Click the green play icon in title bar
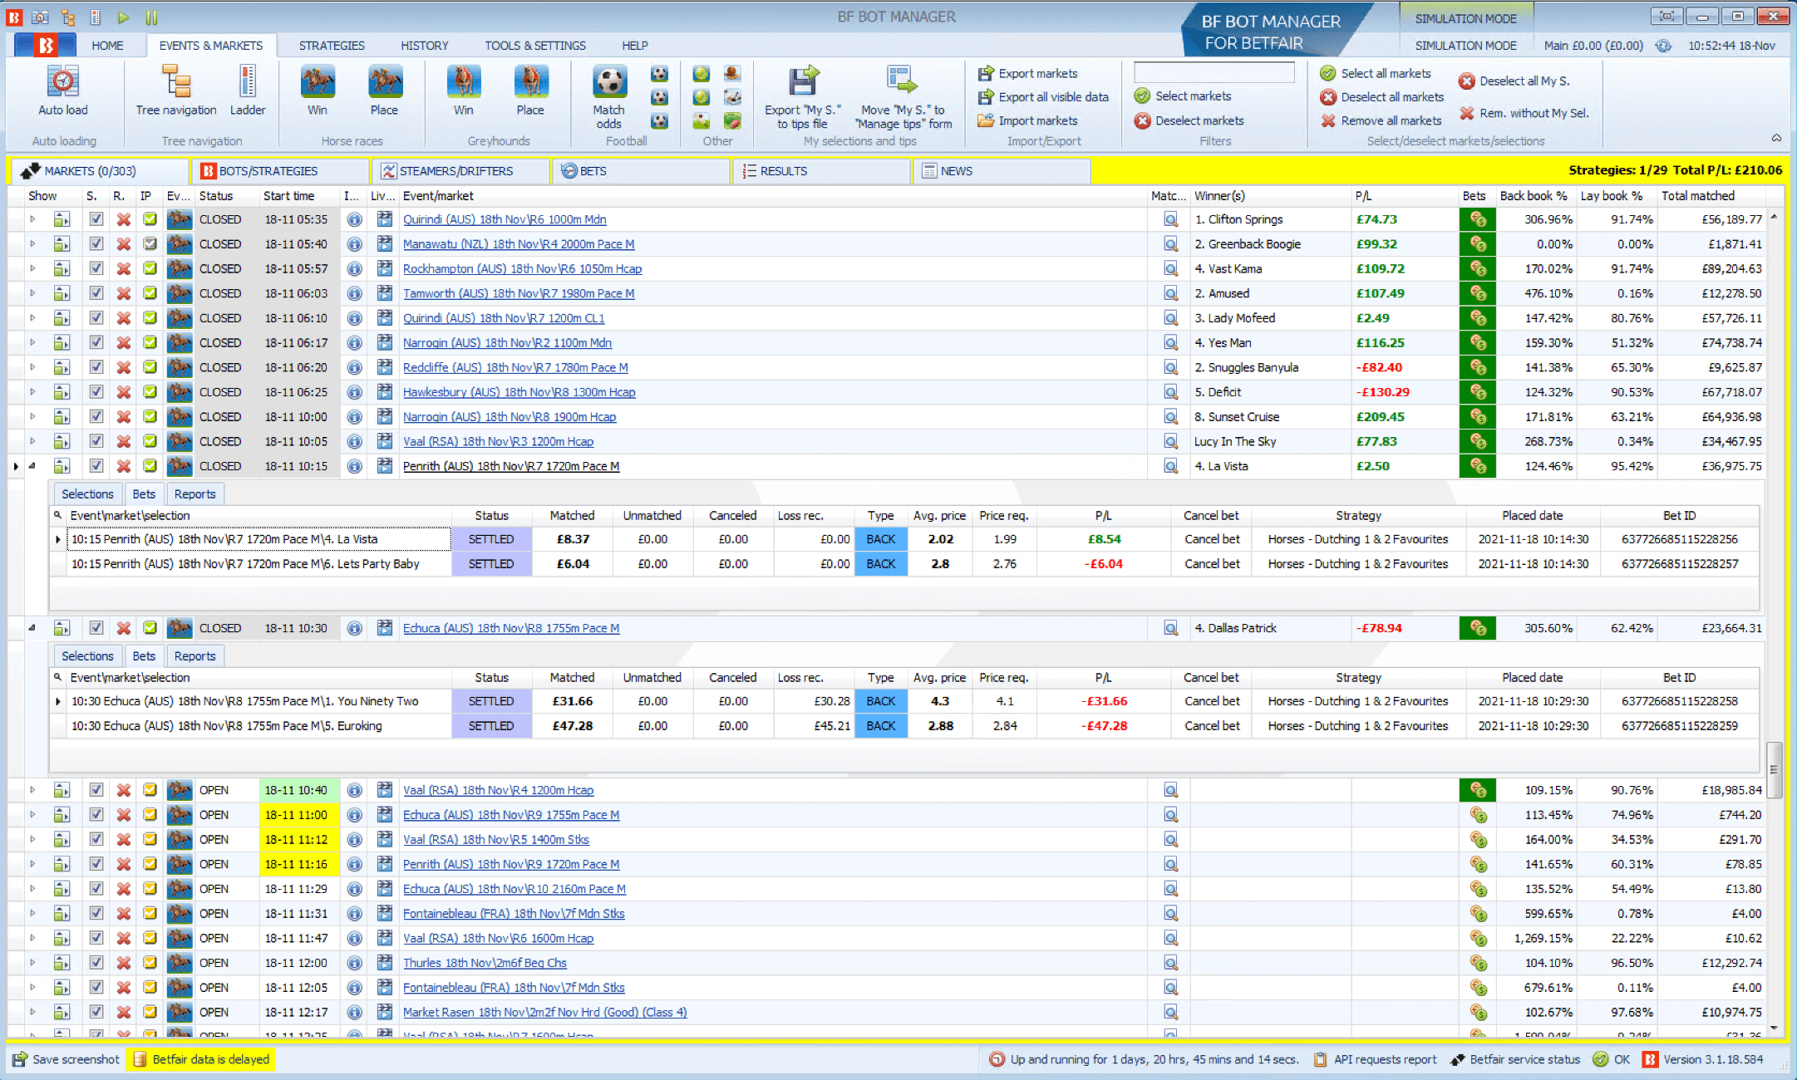Screen dimensions: 1797x1080 click(x=124, y=17)
